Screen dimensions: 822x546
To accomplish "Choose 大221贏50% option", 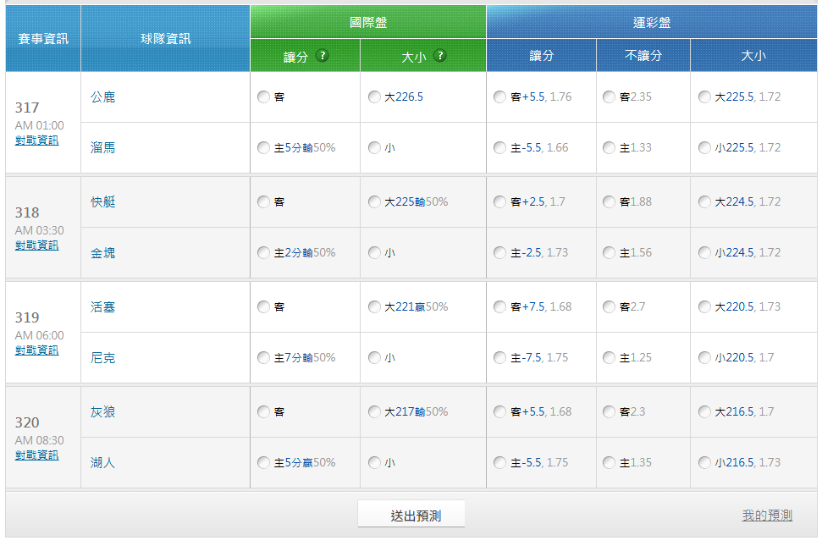I will pos(374,306).
